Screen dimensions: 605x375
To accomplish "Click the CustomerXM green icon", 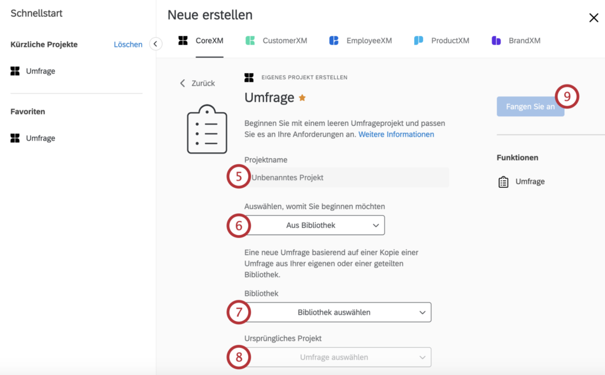I will pos(250,41).
